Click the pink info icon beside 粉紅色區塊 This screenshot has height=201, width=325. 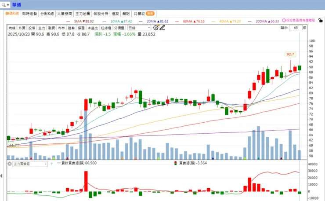(284, 20)
